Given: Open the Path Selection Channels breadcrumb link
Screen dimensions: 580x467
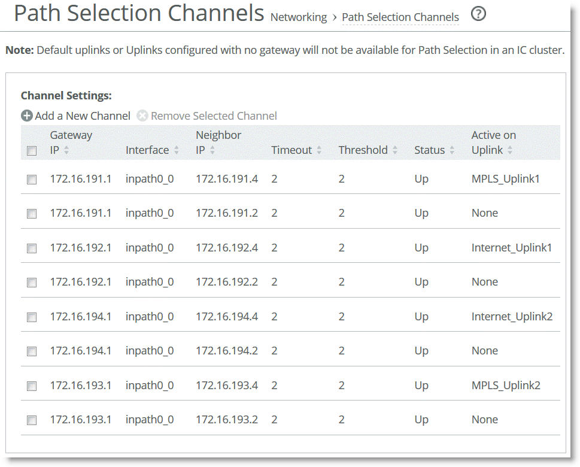Looking at the screenshot, I should [400, 17].
